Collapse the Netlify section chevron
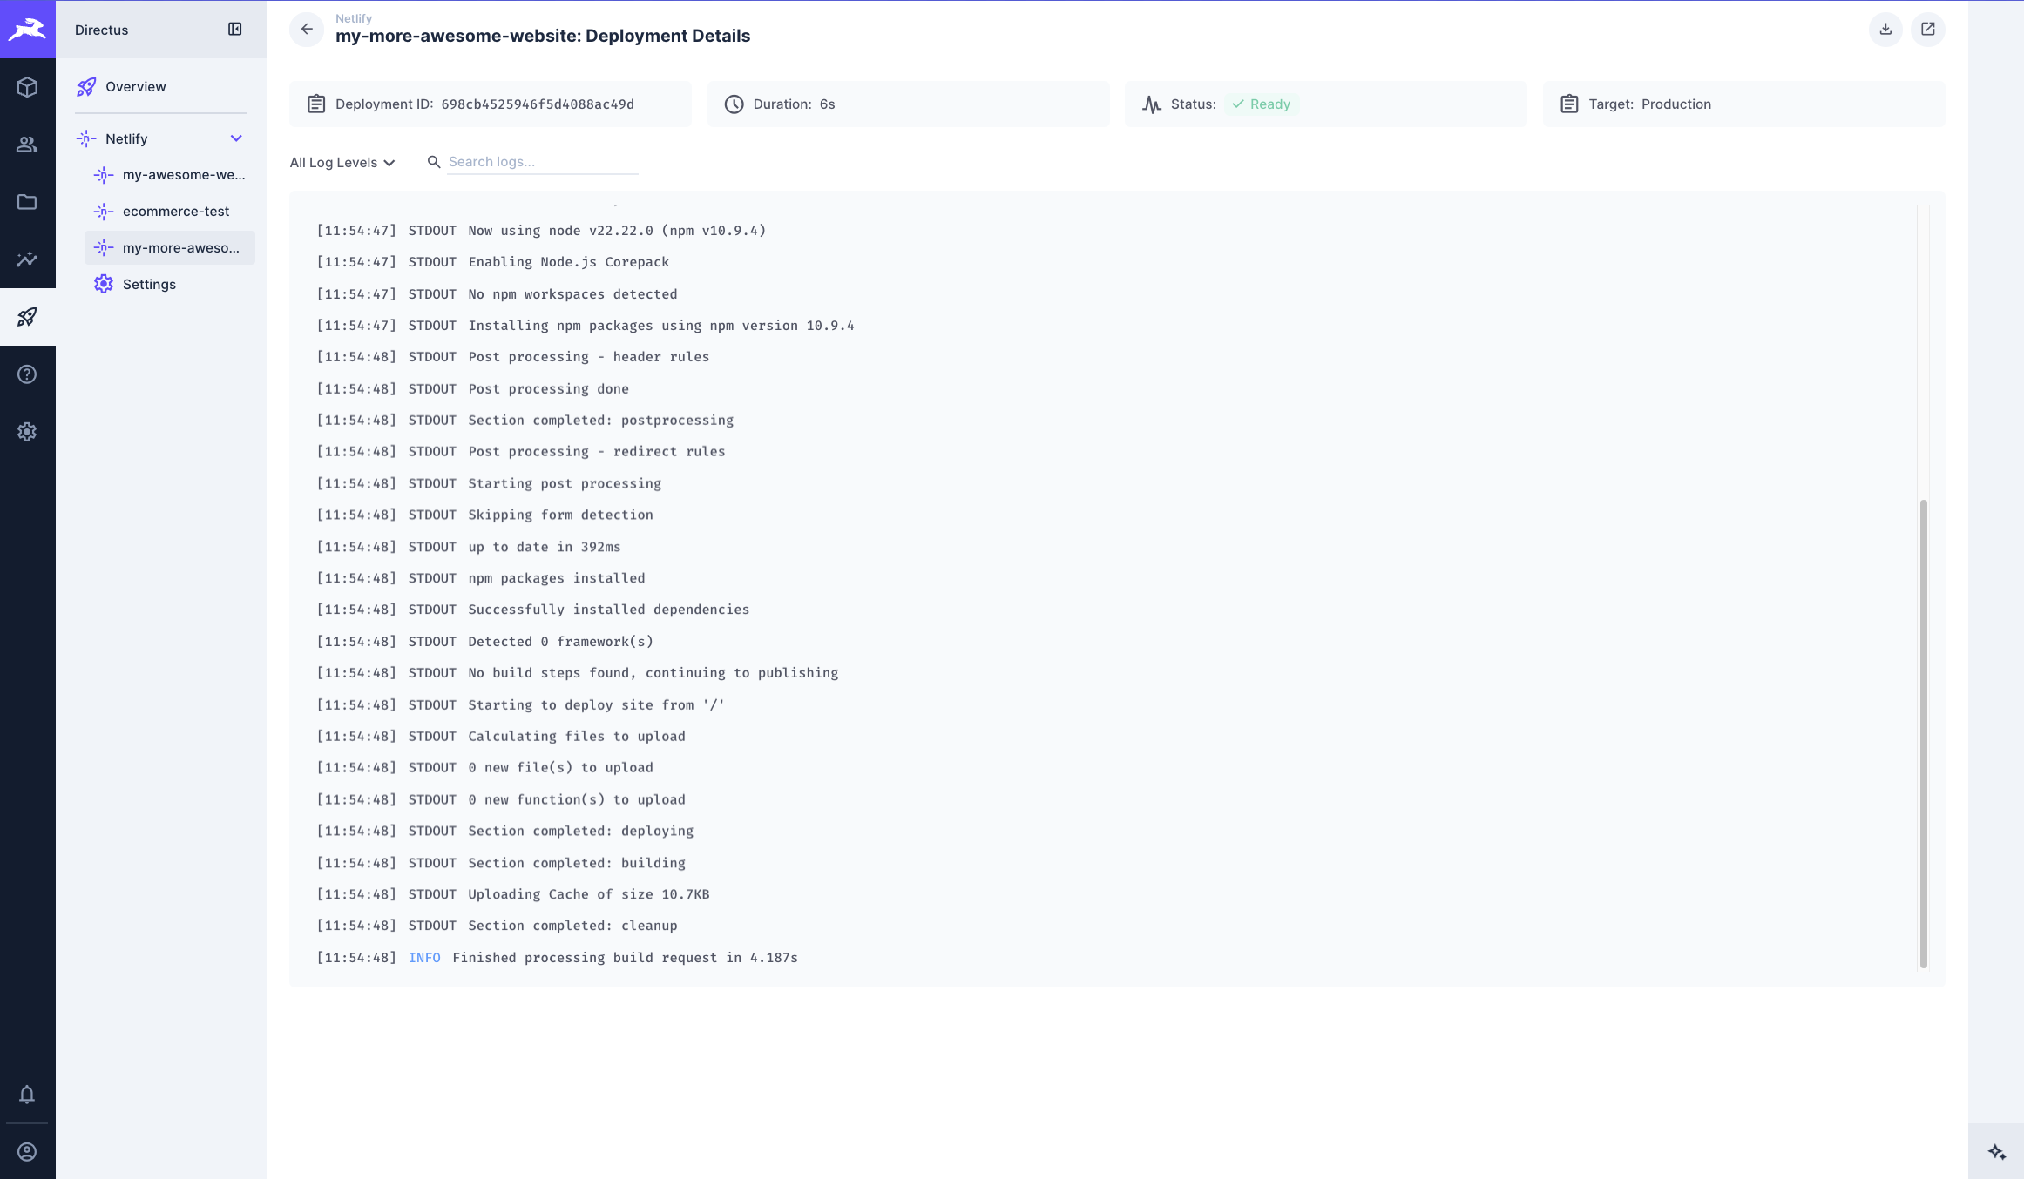The height and width of the screenshot is (1179, 2024). click(x=236, y=138)
